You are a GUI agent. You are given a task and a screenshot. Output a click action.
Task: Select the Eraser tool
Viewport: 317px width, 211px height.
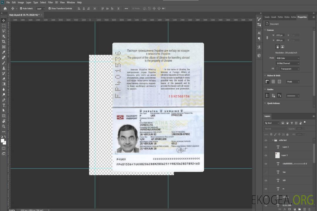point(4,79)
